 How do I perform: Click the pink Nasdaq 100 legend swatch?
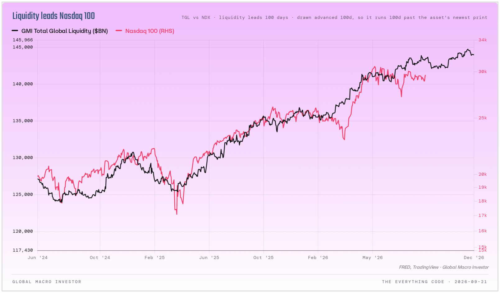click(119, 31)
